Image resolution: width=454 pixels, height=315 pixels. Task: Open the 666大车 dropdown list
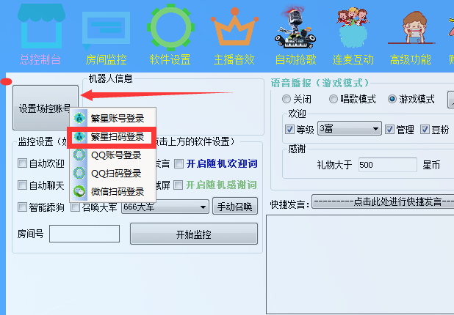point(165,207)
